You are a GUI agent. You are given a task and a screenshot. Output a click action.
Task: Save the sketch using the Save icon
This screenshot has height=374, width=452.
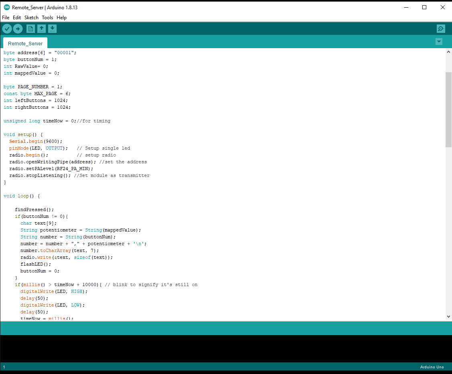coord(52,28)
